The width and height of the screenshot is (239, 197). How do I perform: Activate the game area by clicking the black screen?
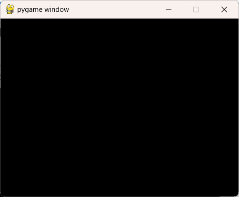point(119,107)
